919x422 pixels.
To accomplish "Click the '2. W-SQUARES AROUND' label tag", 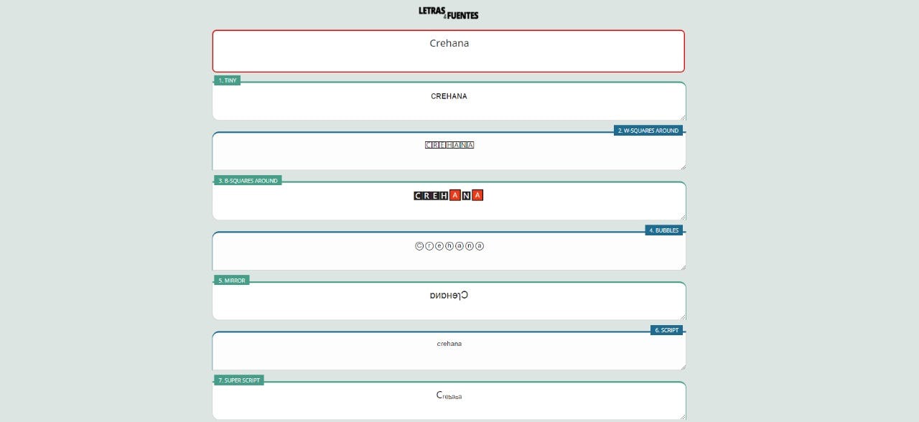I will (x=648, y=131).
